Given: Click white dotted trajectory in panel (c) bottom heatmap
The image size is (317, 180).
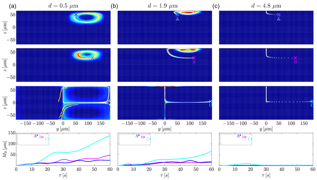Looking at the screenshot, I should [289, 101].
